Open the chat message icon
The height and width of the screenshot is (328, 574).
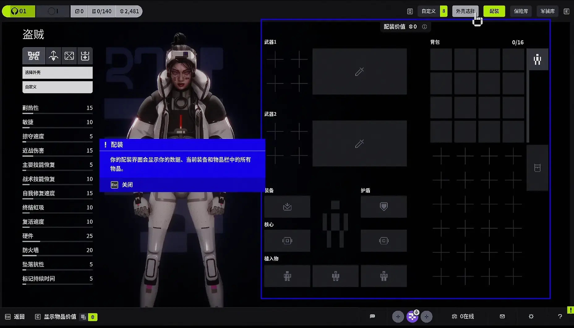372,316
